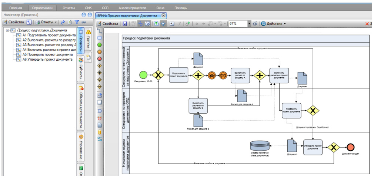Open the Отчеты dropdown in Navigator toolbar
The image size is (374, 178).
(56, 22)
